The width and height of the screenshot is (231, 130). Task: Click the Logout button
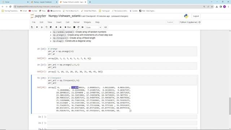click(x=196, y=16)
